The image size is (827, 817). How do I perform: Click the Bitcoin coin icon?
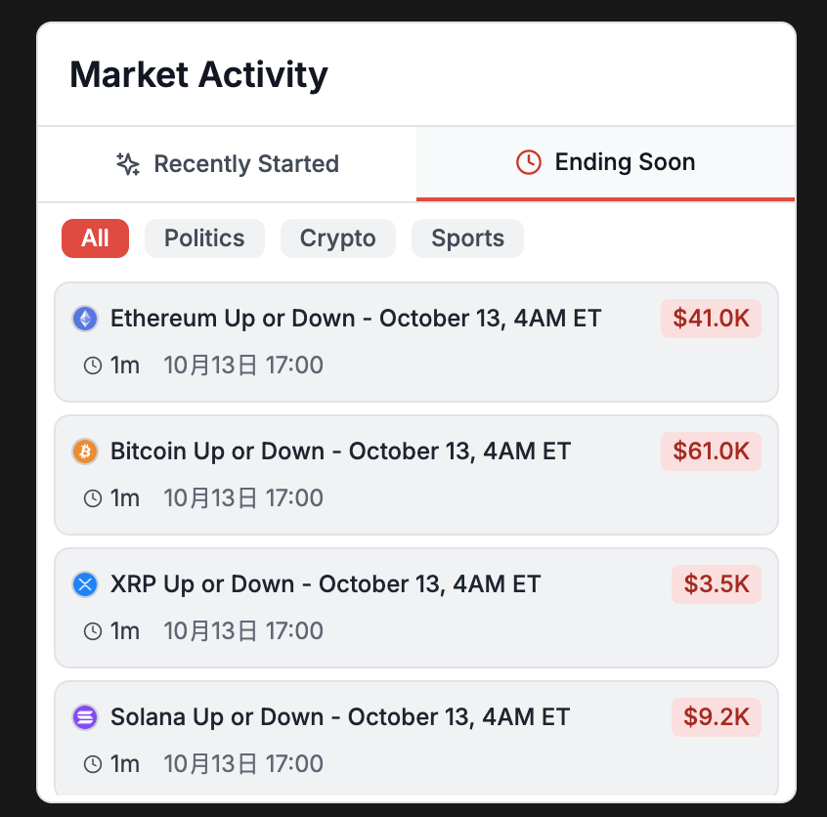click(x=85, y=451)
